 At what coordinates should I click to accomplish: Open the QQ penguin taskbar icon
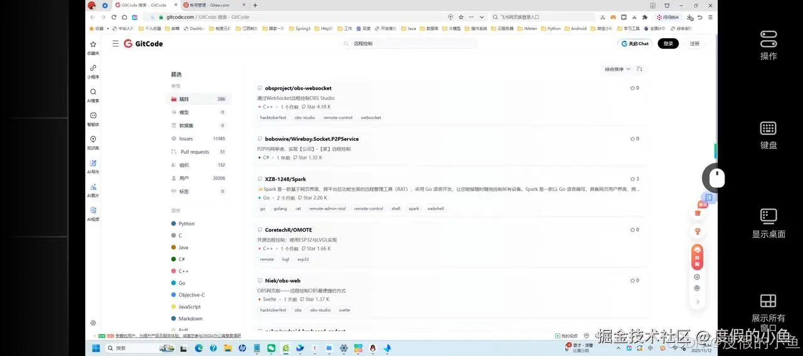[x=373, y=348]
